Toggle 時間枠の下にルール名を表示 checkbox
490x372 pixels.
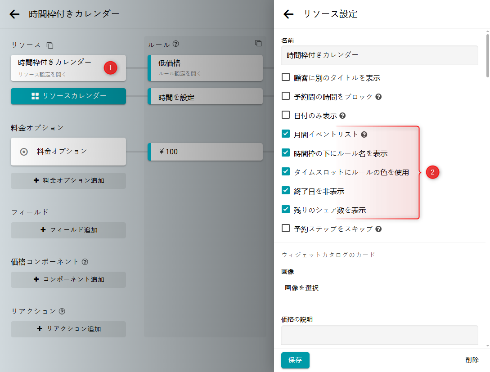click(x=286, y=152)
